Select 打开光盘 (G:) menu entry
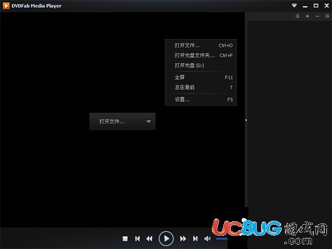 (201, 65)
